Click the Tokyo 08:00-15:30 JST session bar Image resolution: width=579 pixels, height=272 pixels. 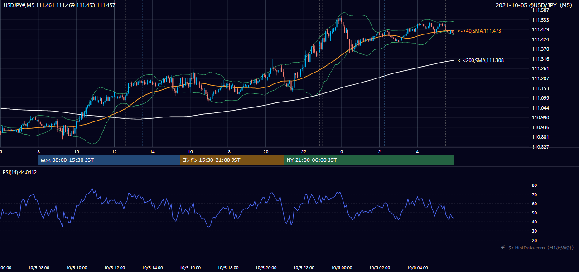click(109, 160)
